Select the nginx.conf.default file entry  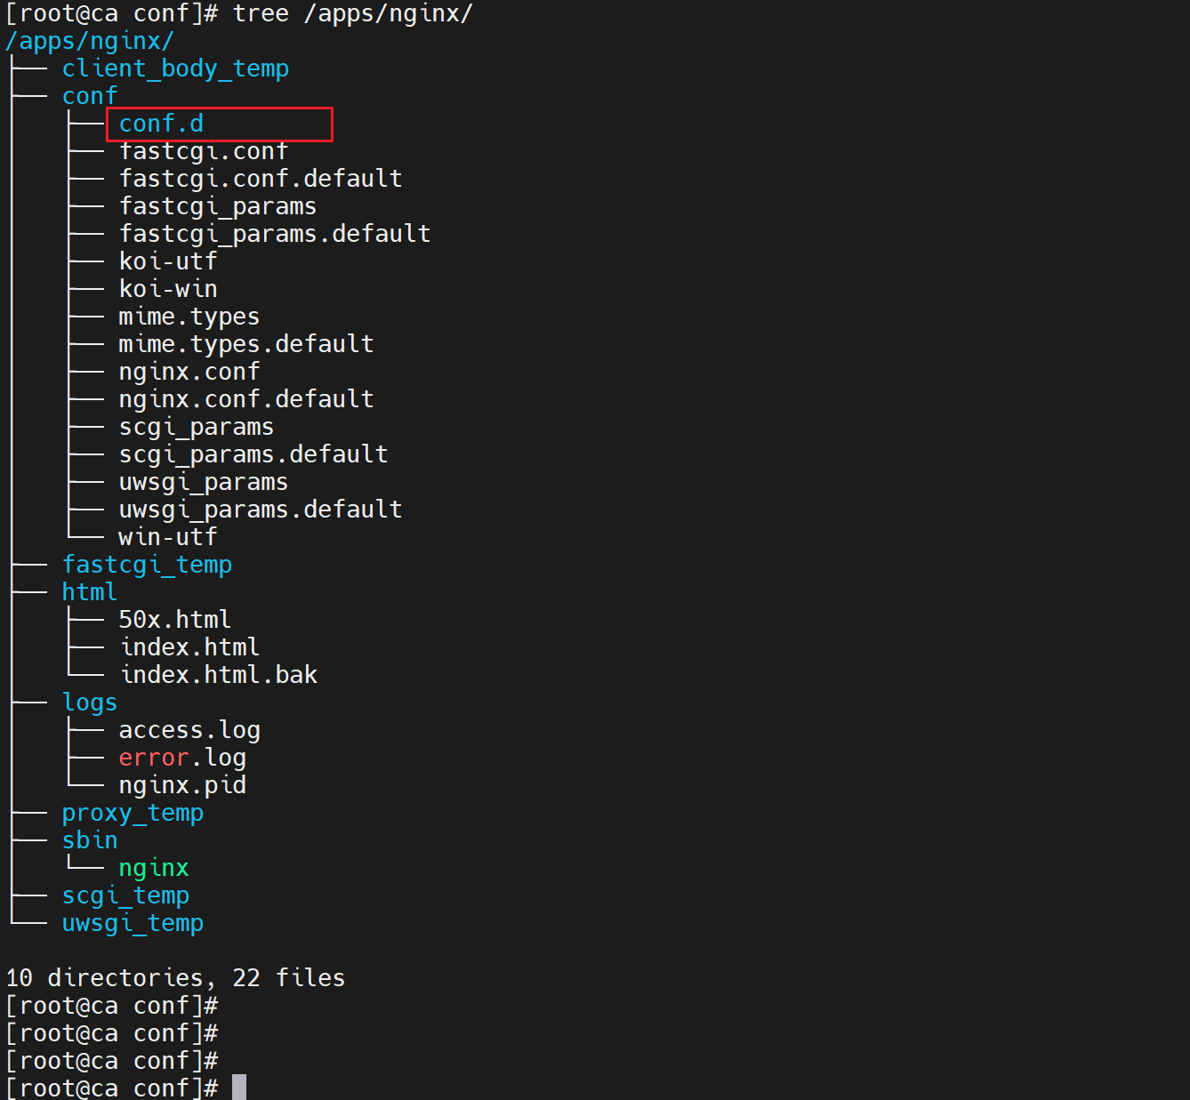[246, 399]
